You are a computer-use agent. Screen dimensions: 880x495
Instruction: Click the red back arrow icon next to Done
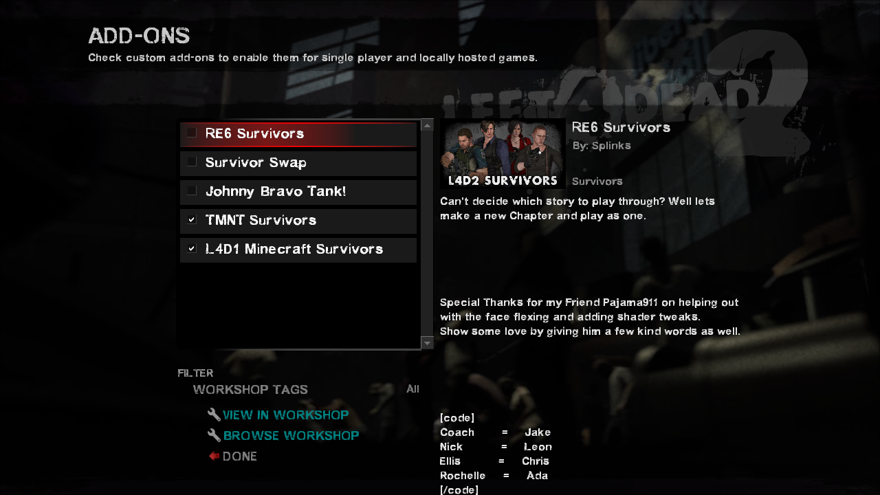[214, 456]
